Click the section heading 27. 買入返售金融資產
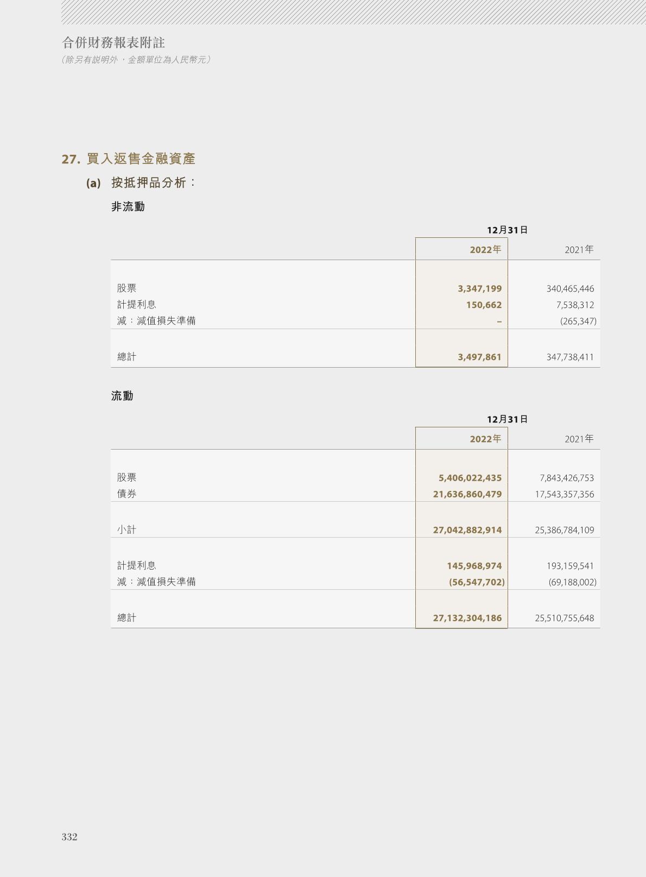 point(129,159)
